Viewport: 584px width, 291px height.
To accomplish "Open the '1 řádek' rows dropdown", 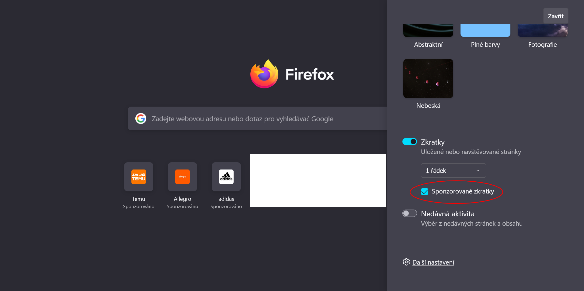I will click(454, 170).
